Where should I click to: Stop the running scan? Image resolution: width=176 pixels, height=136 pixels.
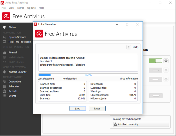click(78, 108)
